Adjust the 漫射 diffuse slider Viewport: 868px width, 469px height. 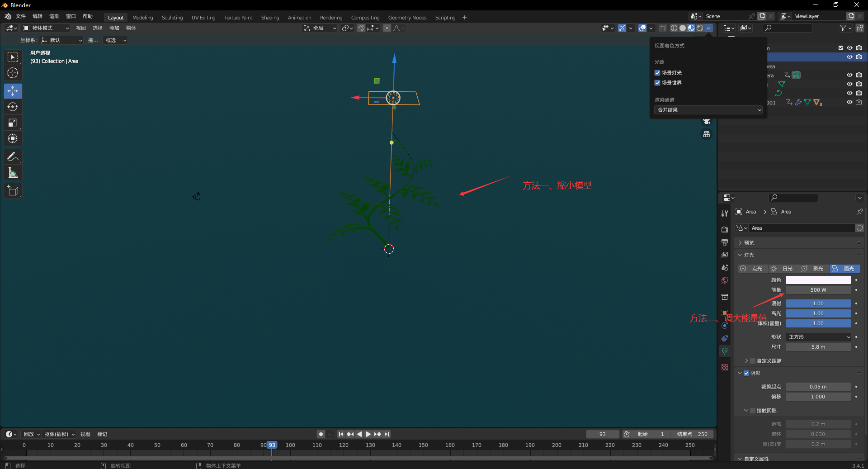(818, 303)
